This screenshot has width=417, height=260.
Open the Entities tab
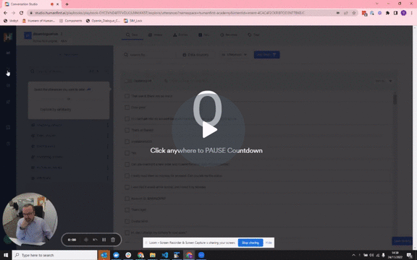click(x=180, y=35)
